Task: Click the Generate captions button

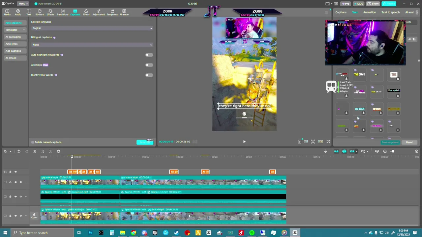Action: 145,142
